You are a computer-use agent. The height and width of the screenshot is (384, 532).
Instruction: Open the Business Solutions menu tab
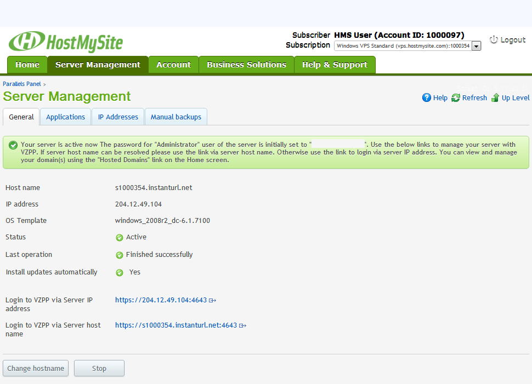click(x=246, y=65)
